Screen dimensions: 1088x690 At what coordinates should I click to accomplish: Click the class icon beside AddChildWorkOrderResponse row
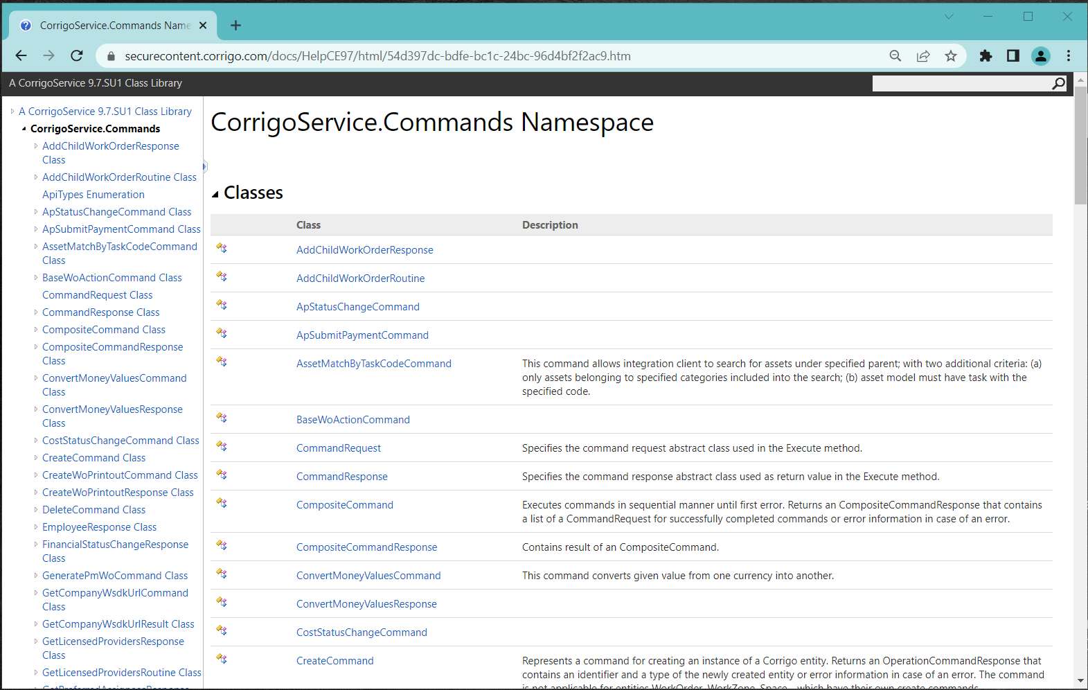click(x=222, y=248)
